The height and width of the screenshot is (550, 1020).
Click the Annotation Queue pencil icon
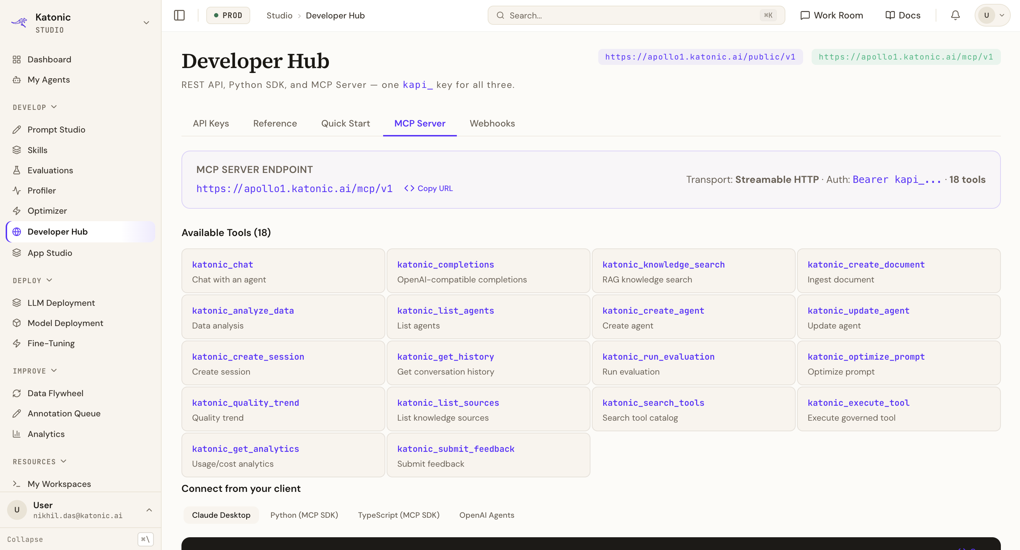[x=17, y=414]
